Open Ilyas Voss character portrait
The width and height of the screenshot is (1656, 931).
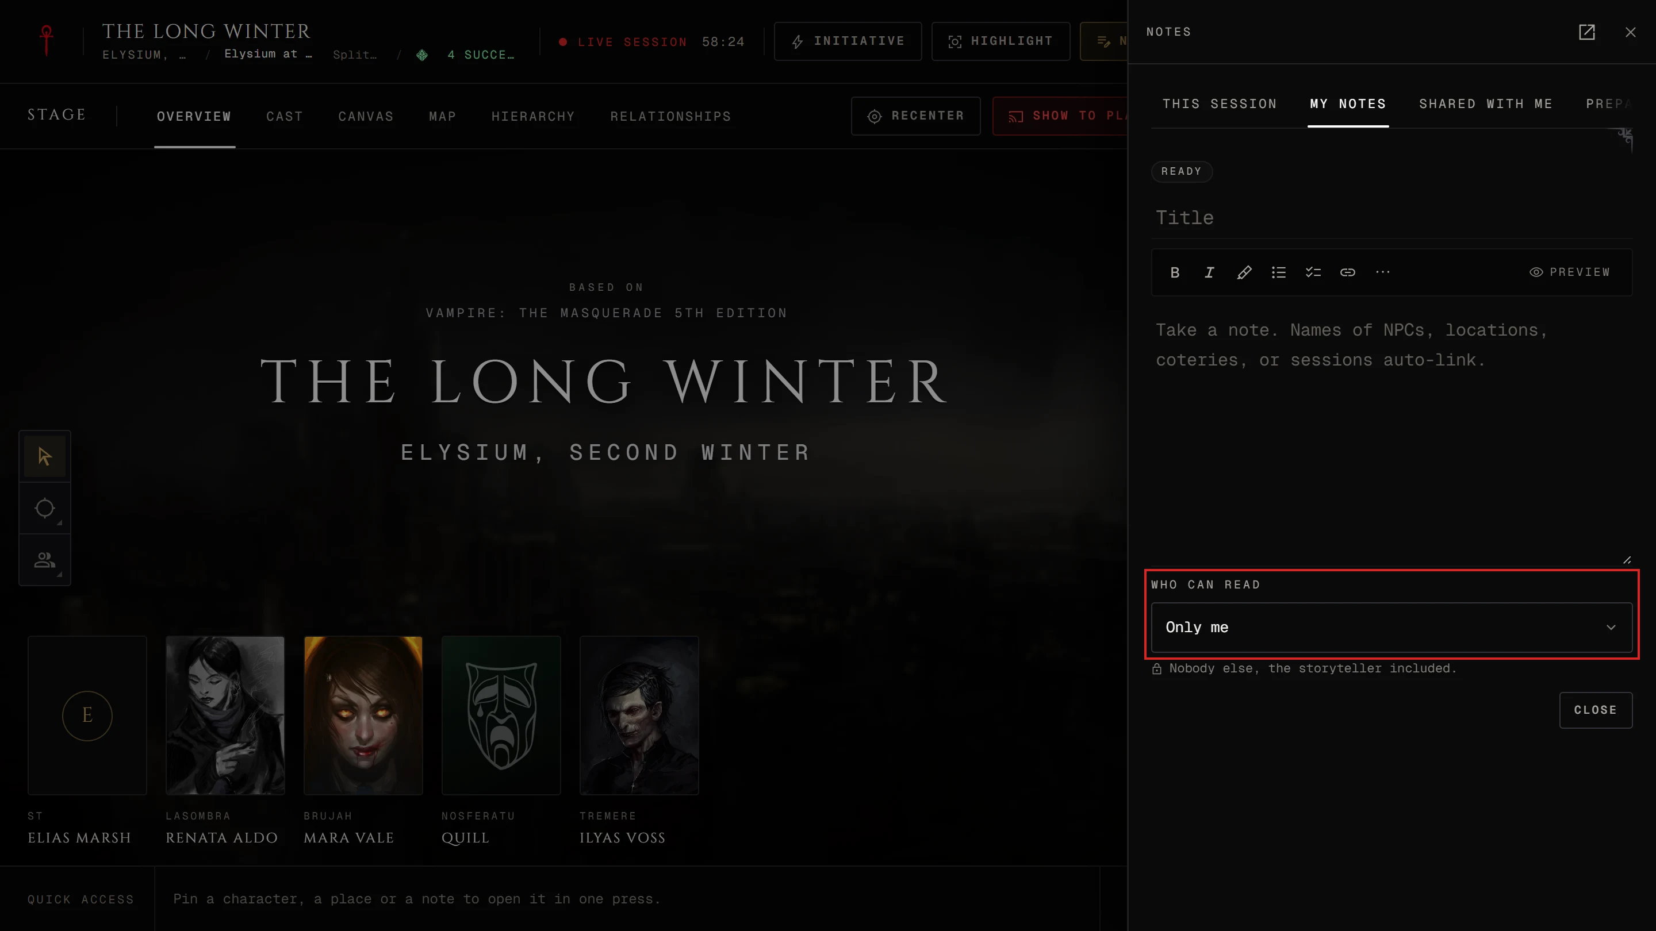[639, 715]
